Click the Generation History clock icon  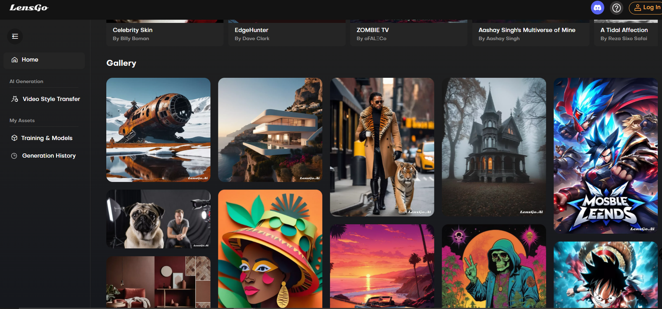click(x=14, y=156)
